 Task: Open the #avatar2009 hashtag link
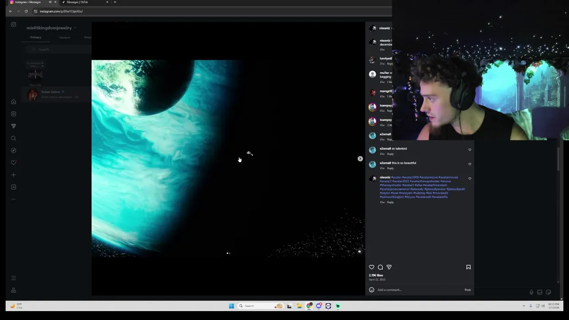click(x=410, y=177)
